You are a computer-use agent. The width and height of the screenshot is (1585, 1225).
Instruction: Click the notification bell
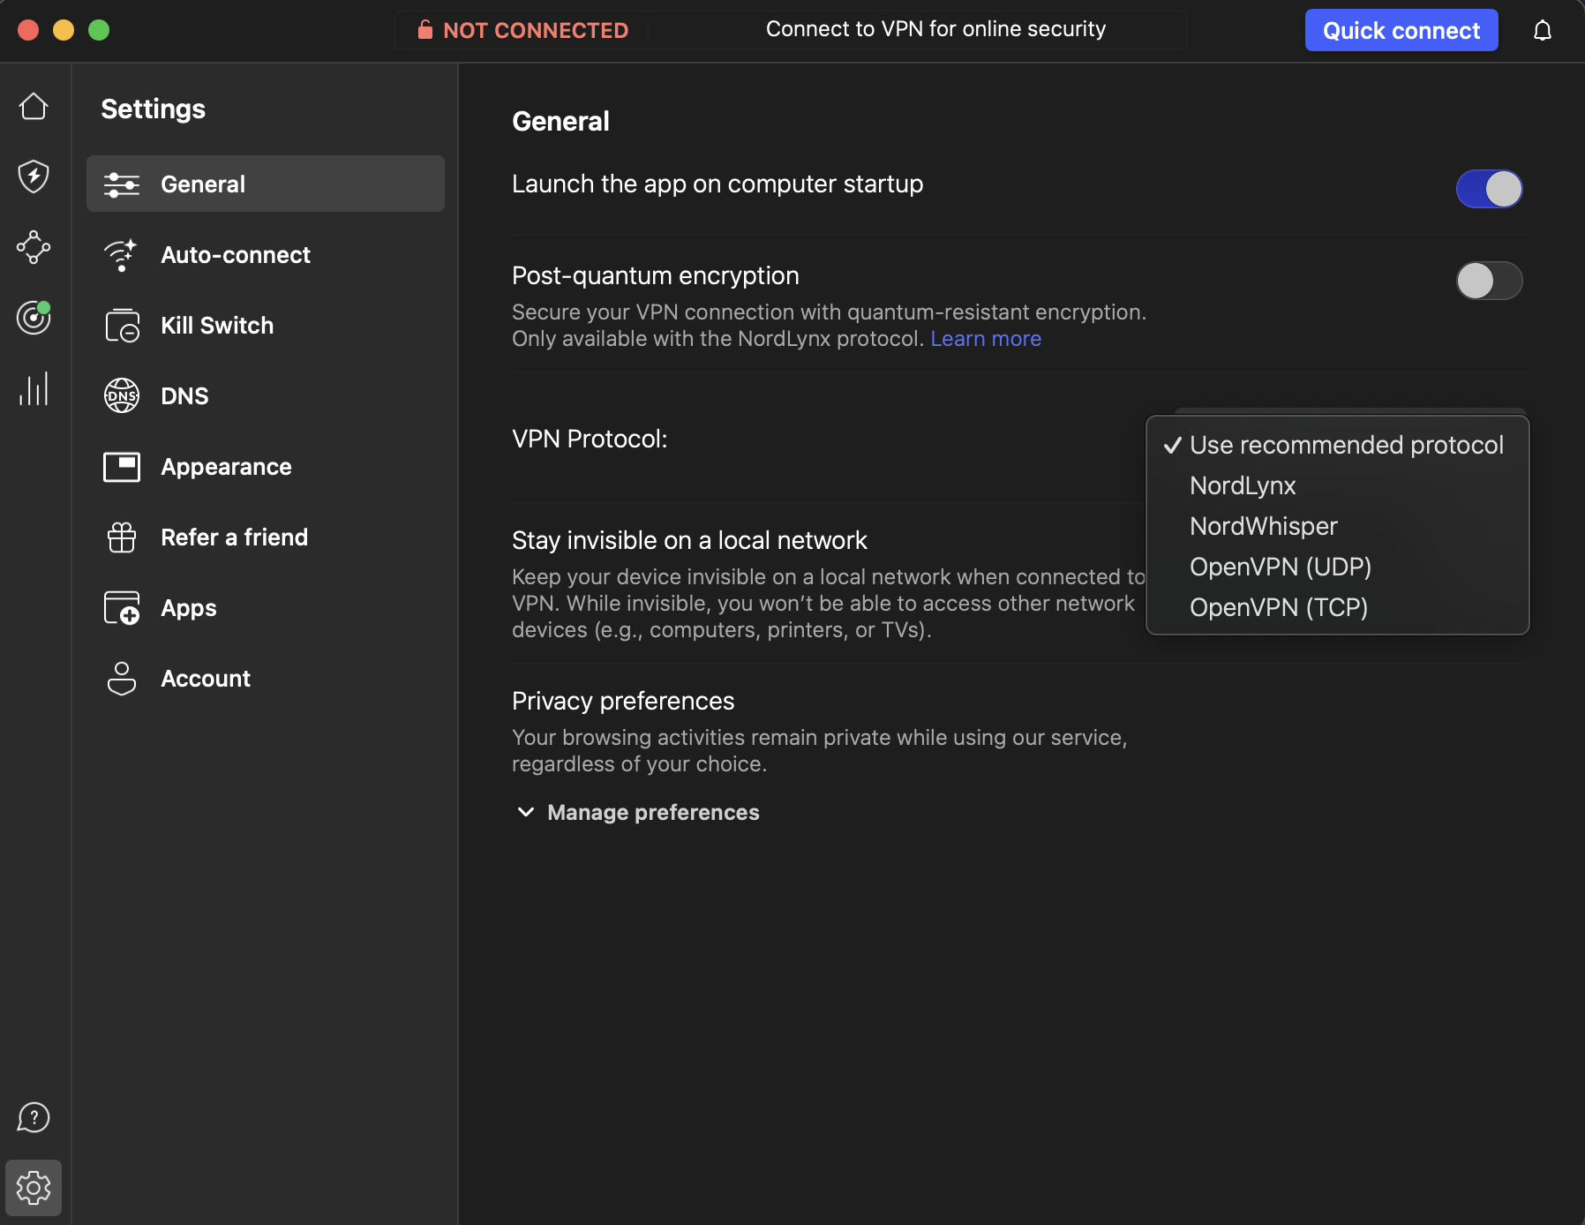pyautogui.click(x=1543, y=30)
